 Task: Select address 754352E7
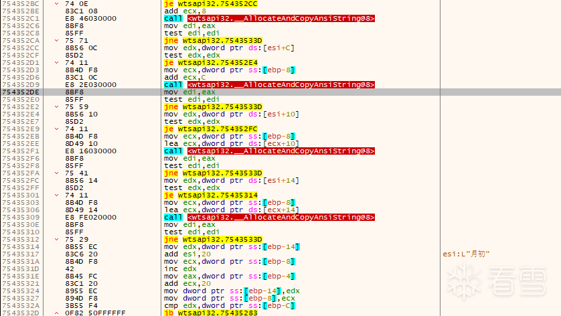pos(20,122)
